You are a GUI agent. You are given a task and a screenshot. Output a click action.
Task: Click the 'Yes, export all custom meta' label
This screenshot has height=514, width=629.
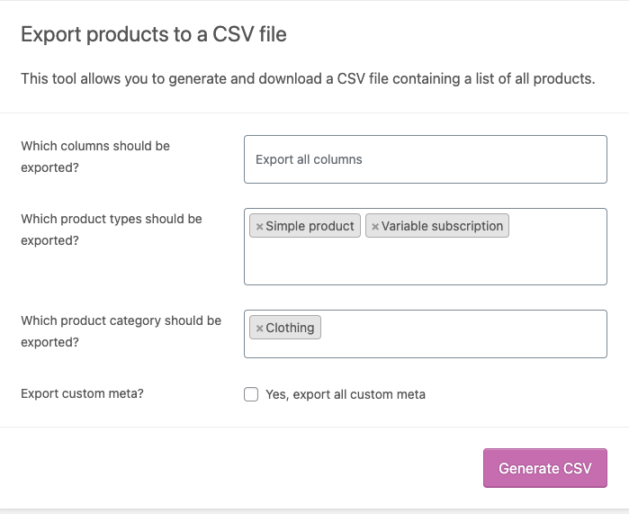click(346, 394)
